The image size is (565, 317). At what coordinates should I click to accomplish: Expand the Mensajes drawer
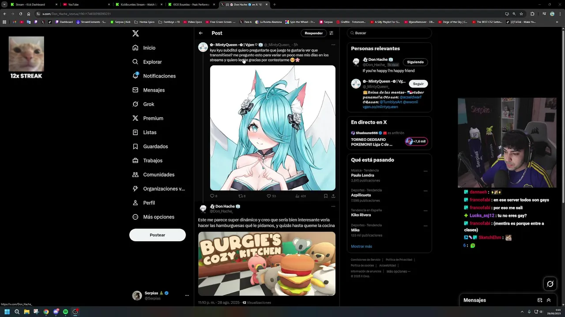click(549, 300)
